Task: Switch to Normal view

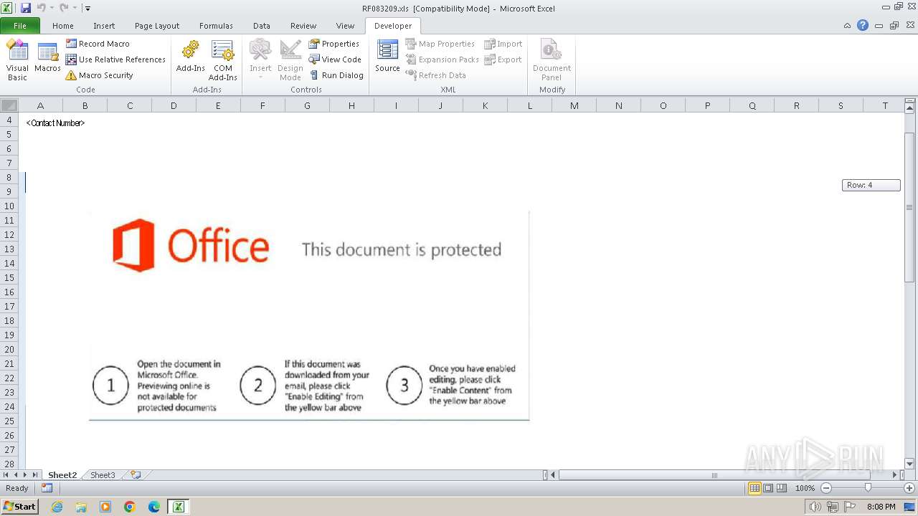Action: 754,488
